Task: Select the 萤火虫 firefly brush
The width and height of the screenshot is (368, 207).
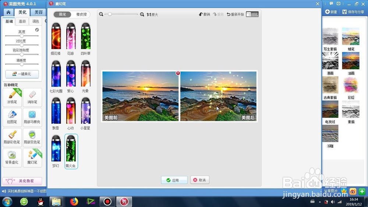Action: (71, 151)
